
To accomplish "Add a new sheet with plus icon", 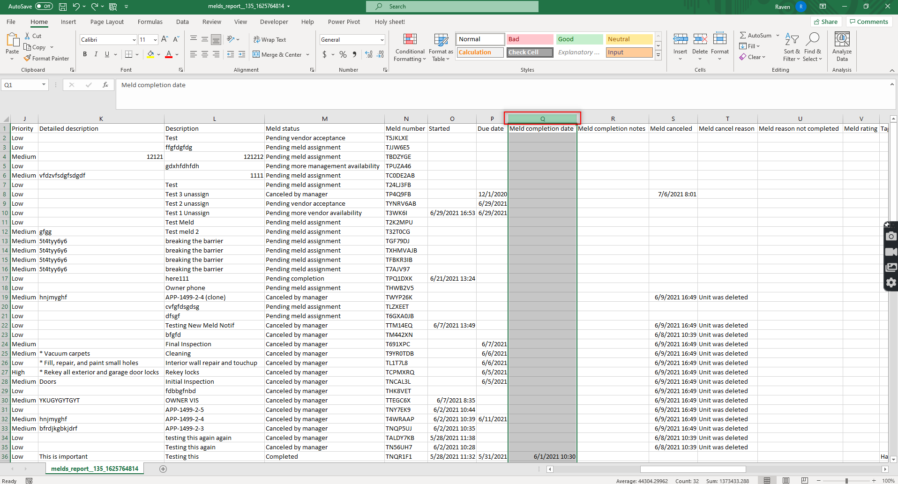I will tap(163, 469).
